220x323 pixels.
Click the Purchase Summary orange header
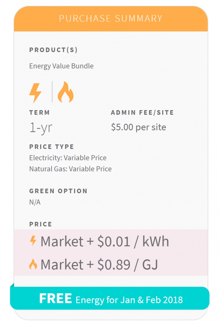point(111,19)
